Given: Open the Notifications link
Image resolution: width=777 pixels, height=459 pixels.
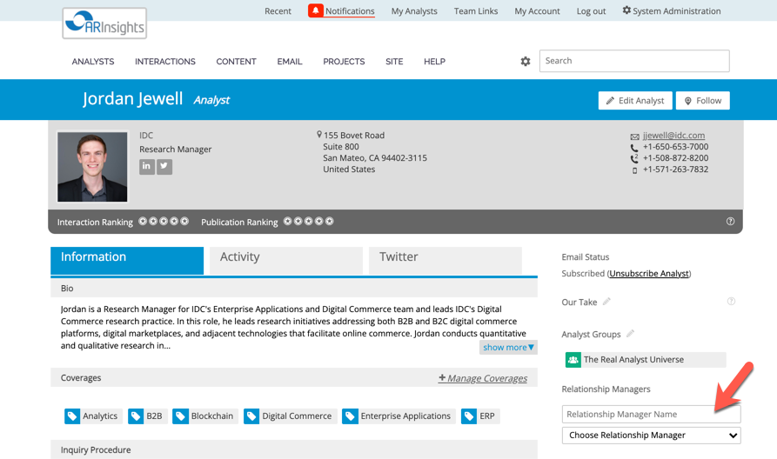Looking at the screenshot, I should pyautogui.click(x=350, y=11).
